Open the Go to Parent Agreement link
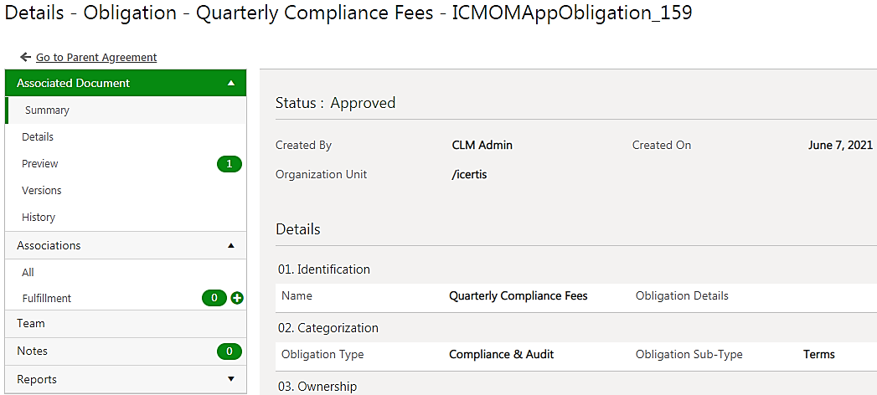Viewport: 877px width, 395px height. (96, 57)
